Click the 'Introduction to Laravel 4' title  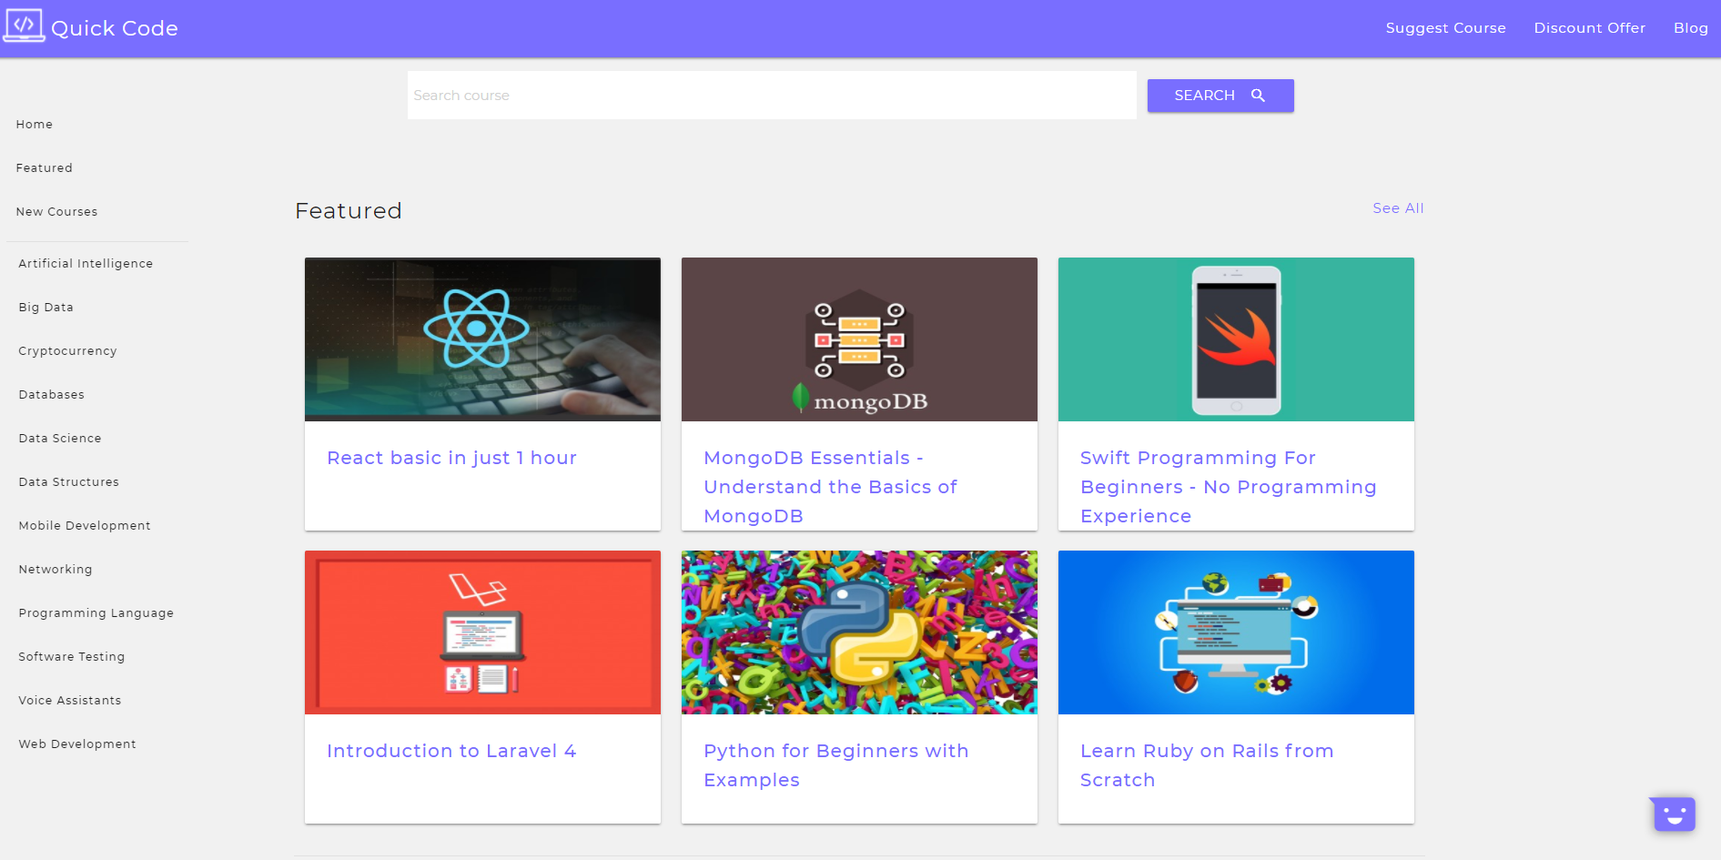point(451,751)
